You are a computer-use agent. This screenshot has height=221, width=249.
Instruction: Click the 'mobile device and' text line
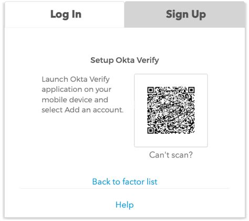pos(75,100)
